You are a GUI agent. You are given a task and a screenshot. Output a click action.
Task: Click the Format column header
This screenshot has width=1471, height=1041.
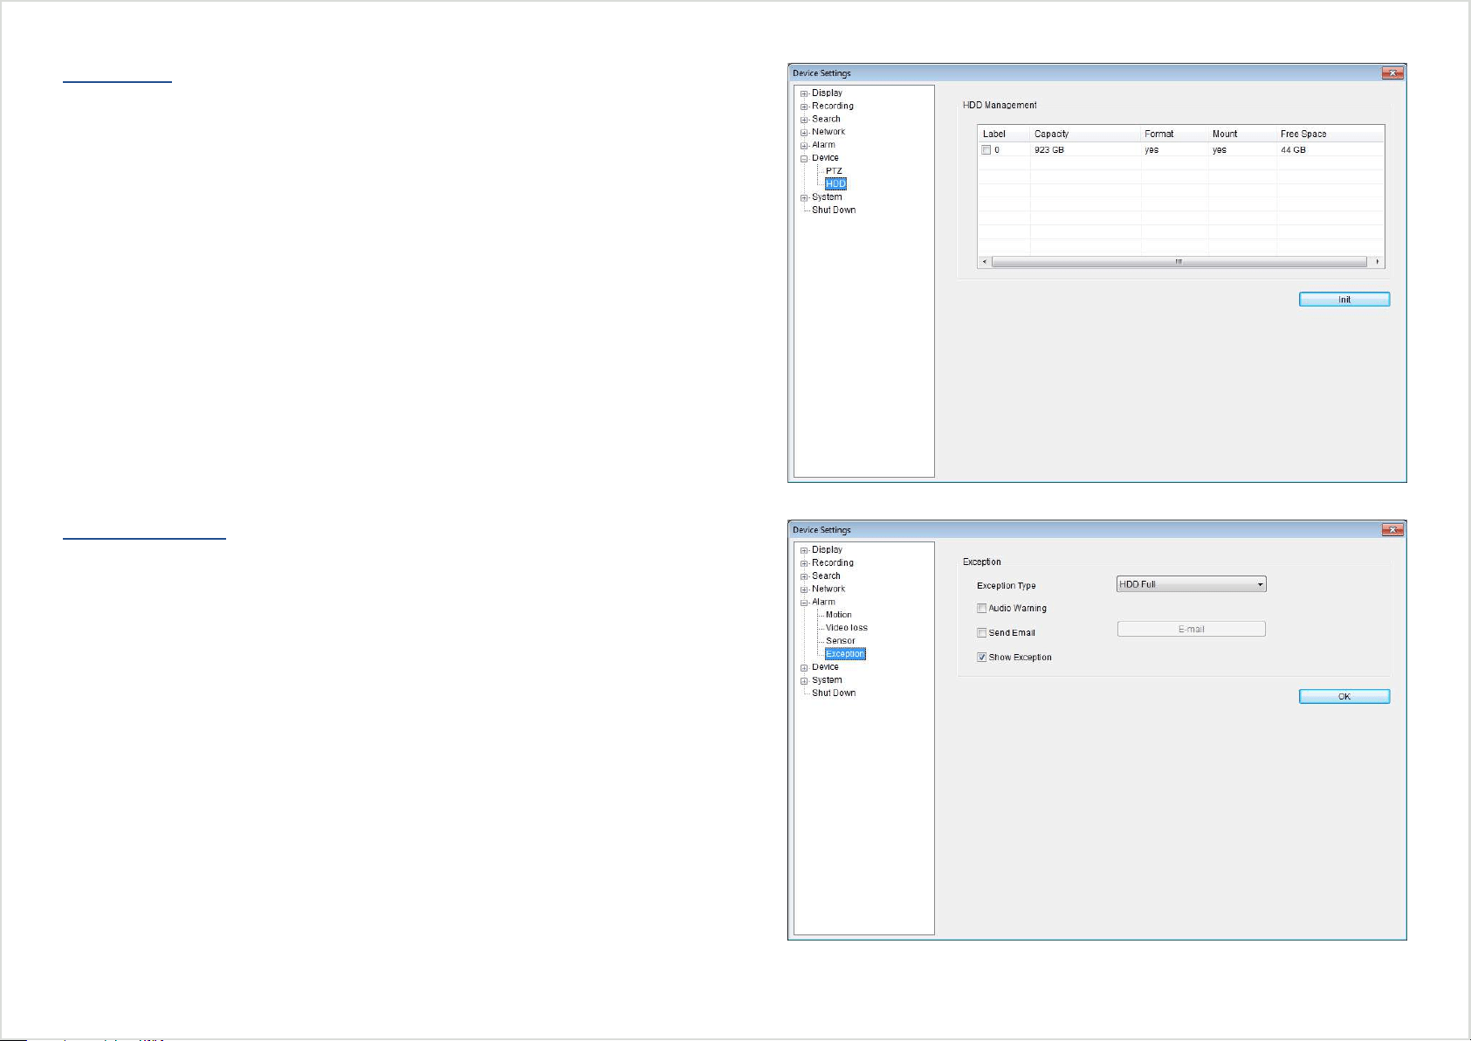click(1174, 134)
